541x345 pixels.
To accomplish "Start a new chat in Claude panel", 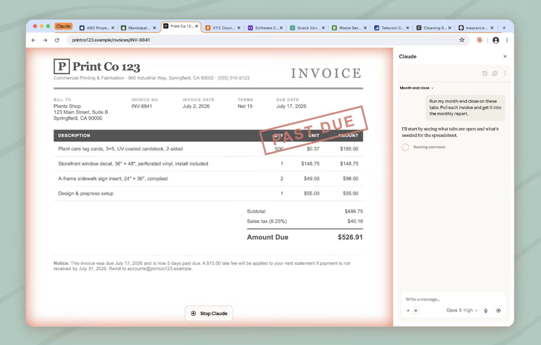I will tap(495, 73).
